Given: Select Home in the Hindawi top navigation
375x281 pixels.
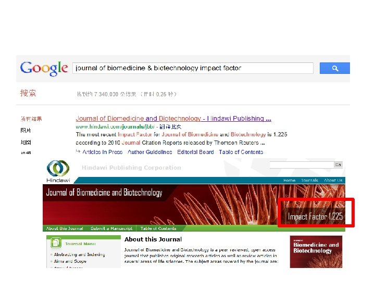Looking at the screenshot, I should pyautogui.click(x=290, y=181).
